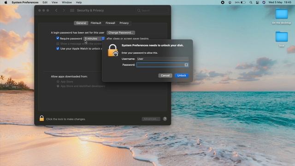Open Spotlight search icon

click(251, 2)
